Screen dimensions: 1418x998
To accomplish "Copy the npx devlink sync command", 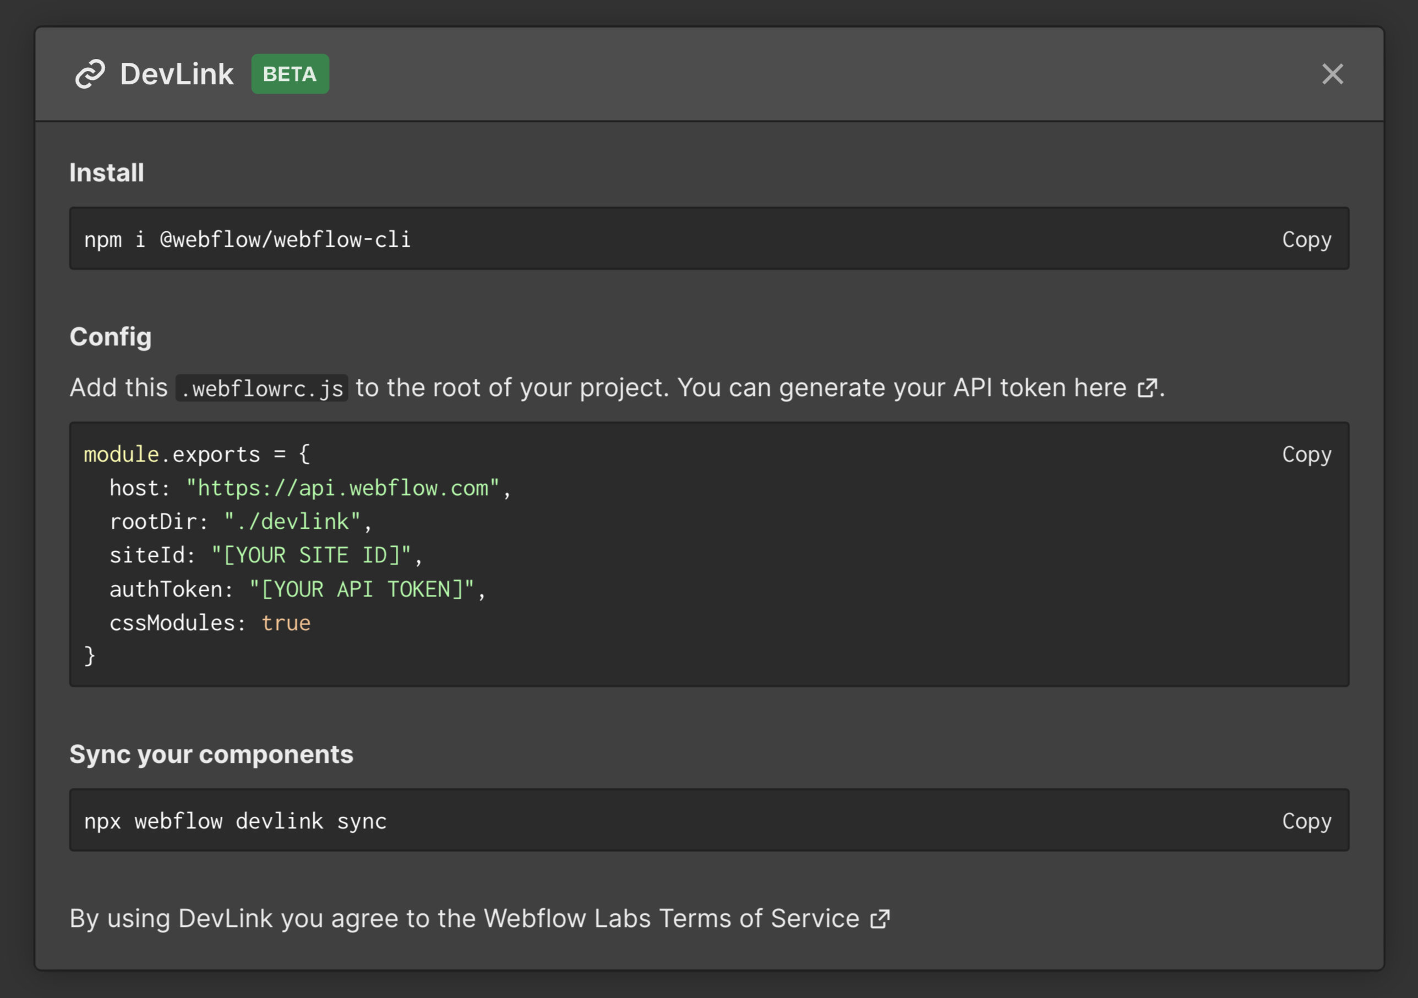I will click(x=1306, y=821).
